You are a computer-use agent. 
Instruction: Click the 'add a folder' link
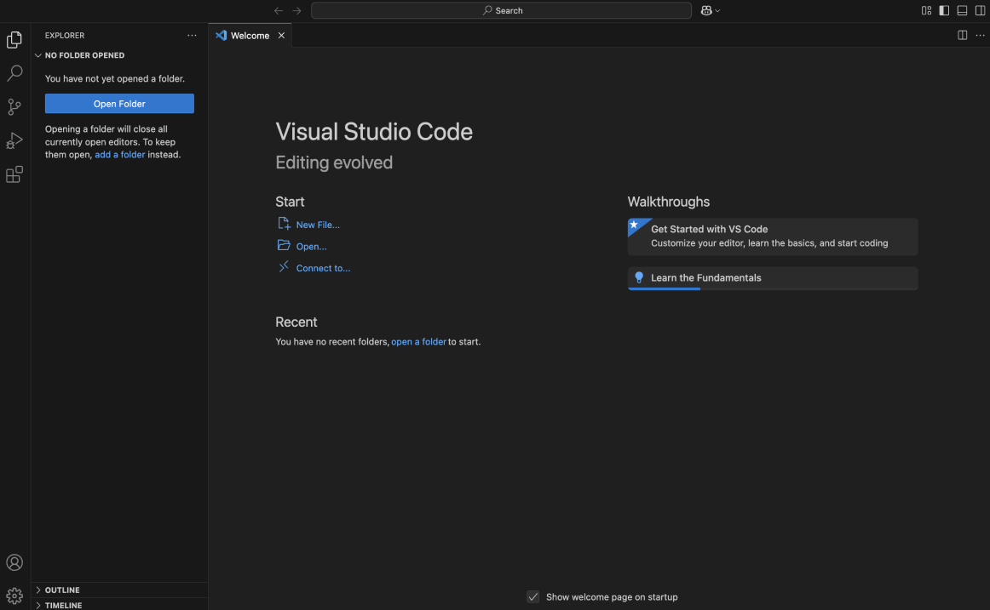[x=120, y=154]
